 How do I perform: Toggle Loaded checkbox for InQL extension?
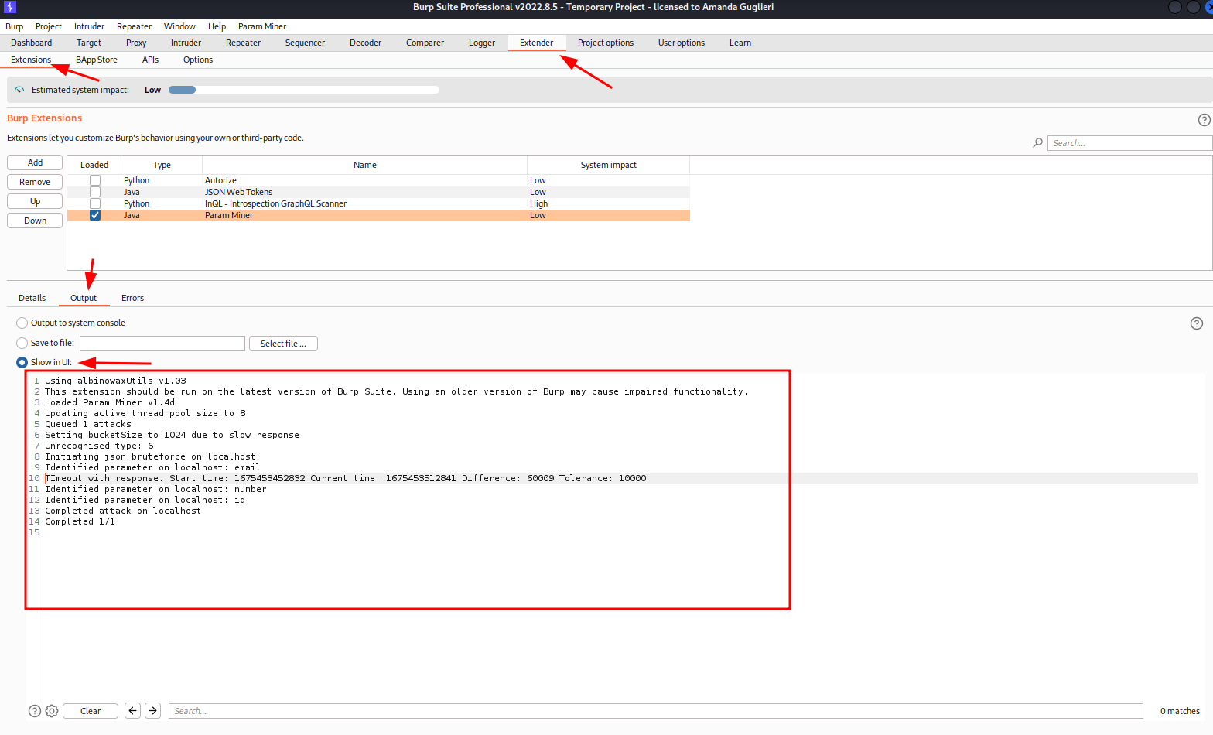pos(95,203)
